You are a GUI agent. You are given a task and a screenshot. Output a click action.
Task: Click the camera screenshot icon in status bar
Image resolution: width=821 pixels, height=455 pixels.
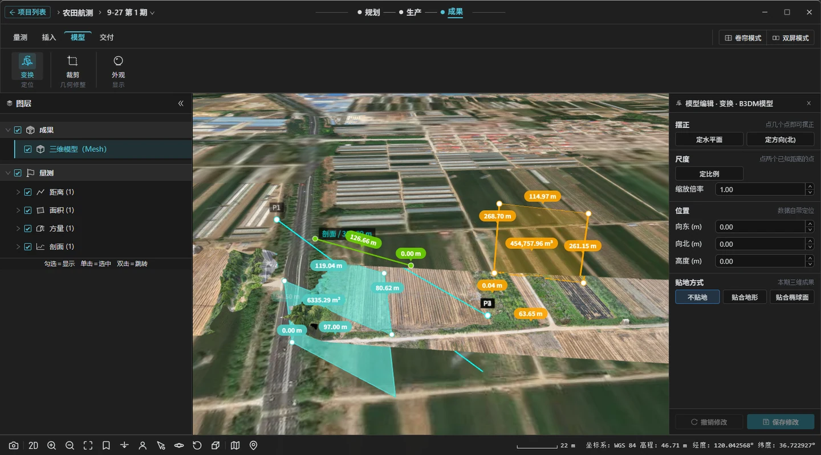click(13, 445)
